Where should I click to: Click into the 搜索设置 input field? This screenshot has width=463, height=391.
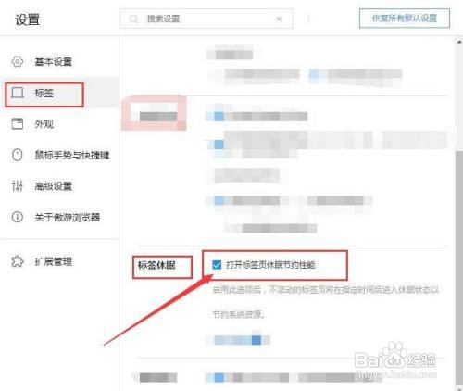click(206, 19)
